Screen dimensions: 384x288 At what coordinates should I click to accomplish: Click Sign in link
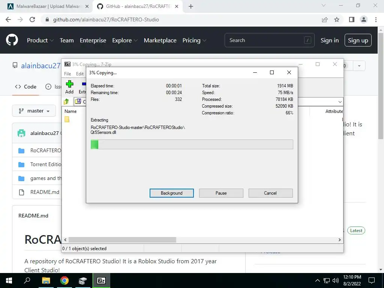tap(330, 40)
